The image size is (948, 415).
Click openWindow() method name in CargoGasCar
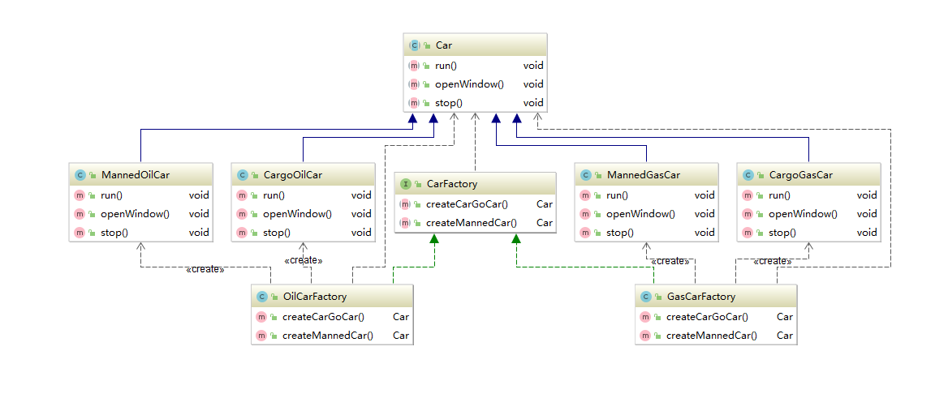[x=803, y=214]
